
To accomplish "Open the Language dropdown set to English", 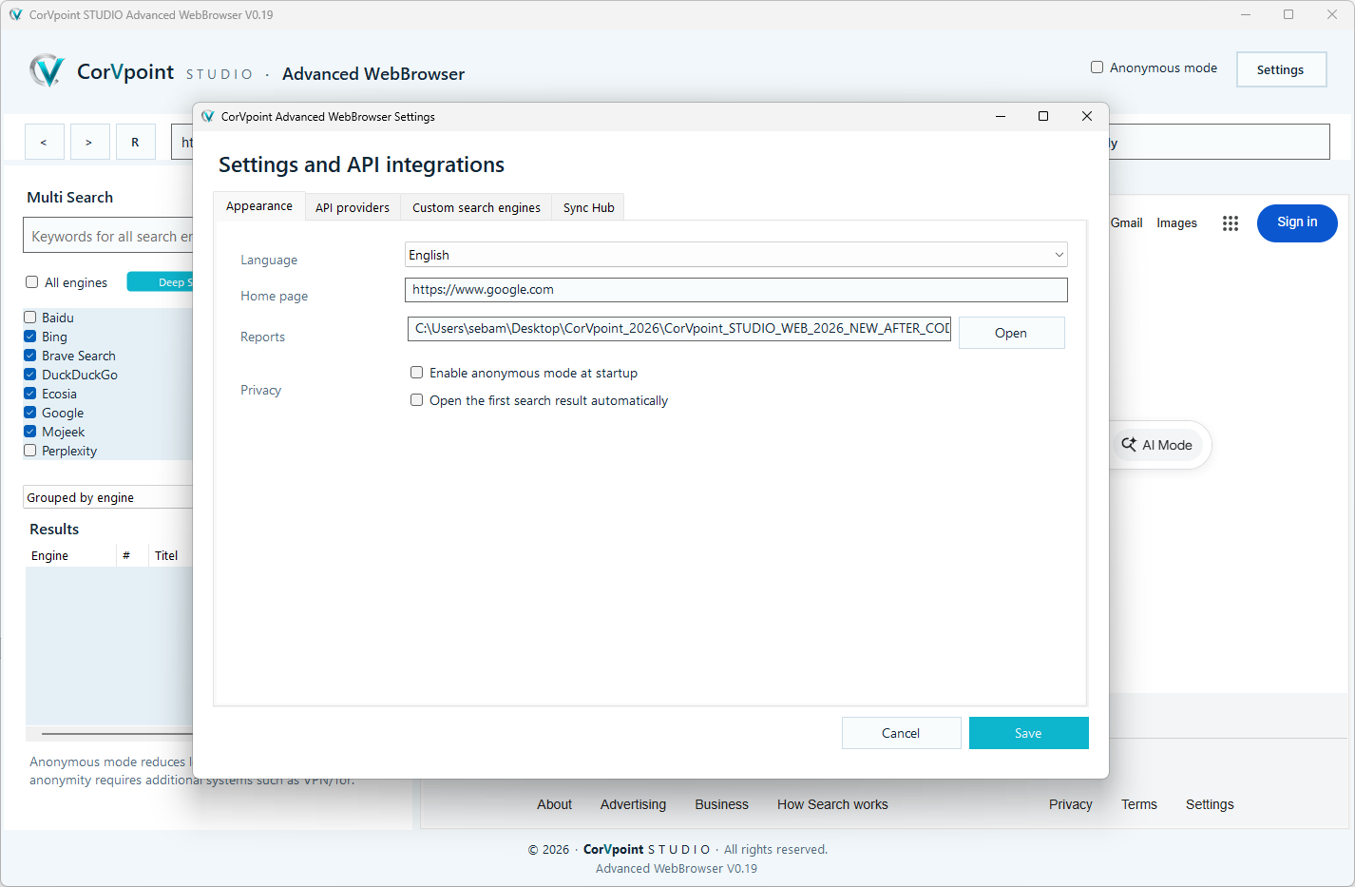I will [x=735, y=255].
